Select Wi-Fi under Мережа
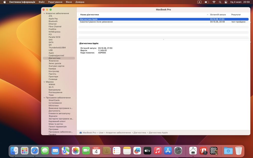 tap(51, 87)
